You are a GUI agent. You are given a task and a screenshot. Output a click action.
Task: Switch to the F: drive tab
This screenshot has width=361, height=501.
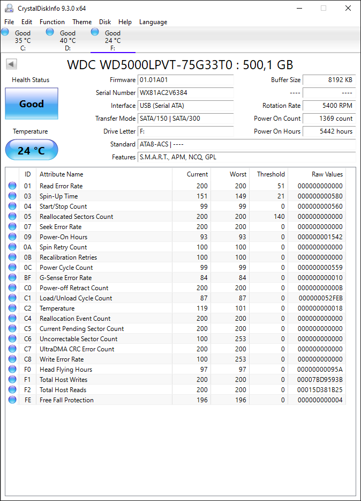(113, 40)
